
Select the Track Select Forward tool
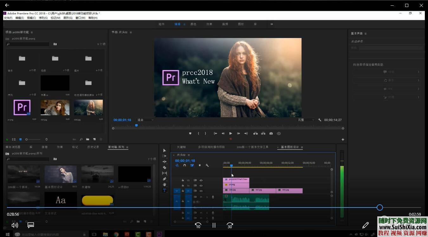tap(164, 156)
